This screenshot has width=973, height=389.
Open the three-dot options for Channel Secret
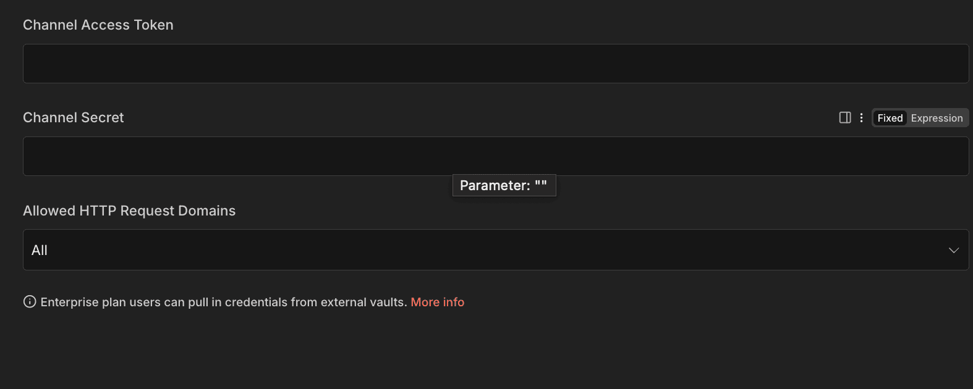point(861,117)
